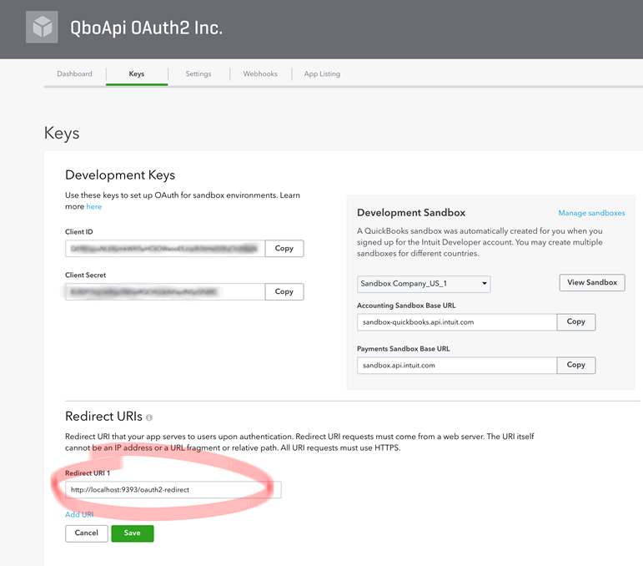
Task: Go to the Webhooks tab
Action: point(260,73)
